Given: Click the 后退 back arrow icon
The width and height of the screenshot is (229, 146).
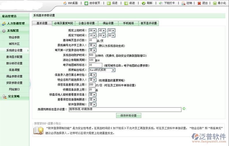Looking at the screenshot, I should pyautogui.click(x=109, y=3).
